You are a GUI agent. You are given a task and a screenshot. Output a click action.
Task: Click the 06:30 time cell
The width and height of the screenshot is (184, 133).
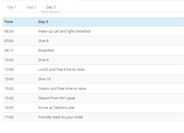9,31
